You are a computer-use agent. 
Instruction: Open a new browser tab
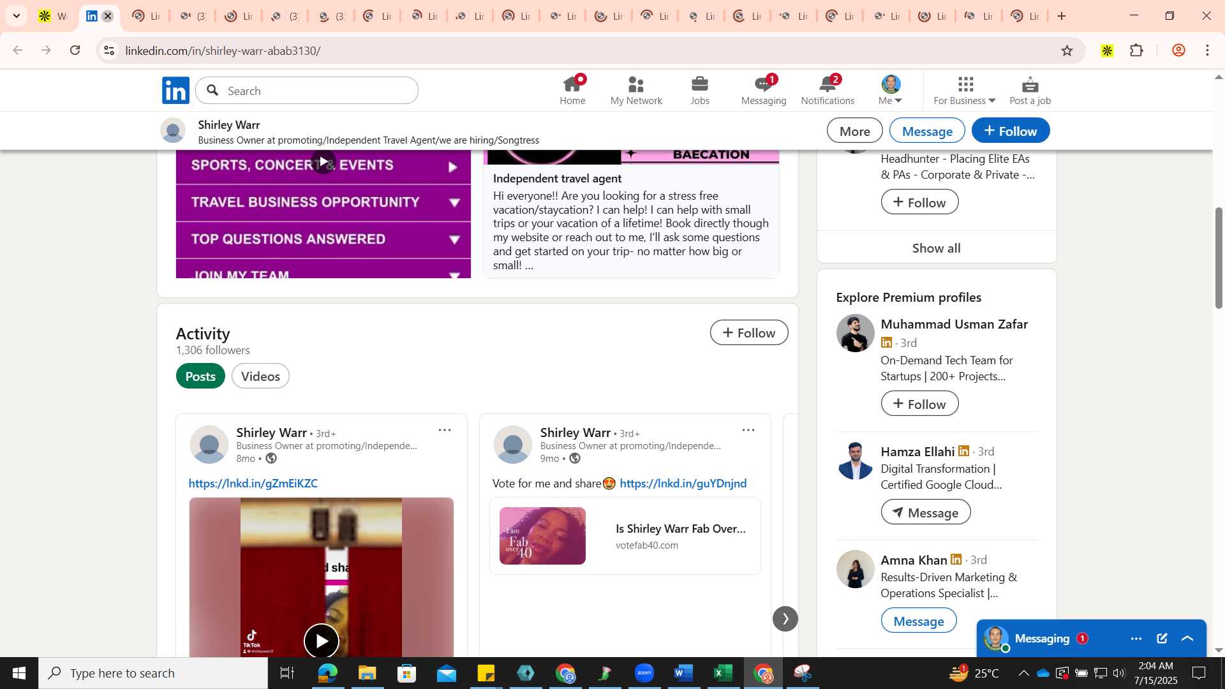point(1062,17)
